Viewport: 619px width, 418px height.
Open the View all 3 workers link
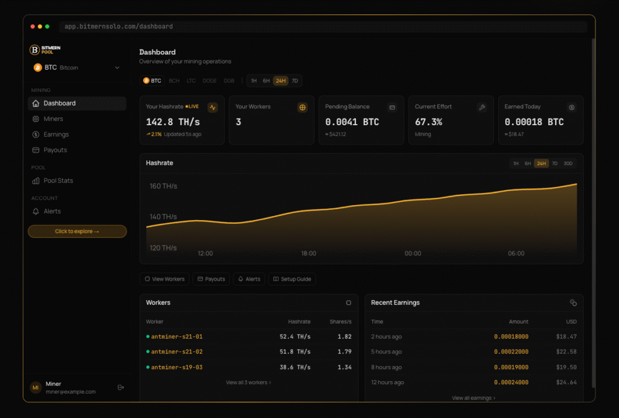pos(249,382)
